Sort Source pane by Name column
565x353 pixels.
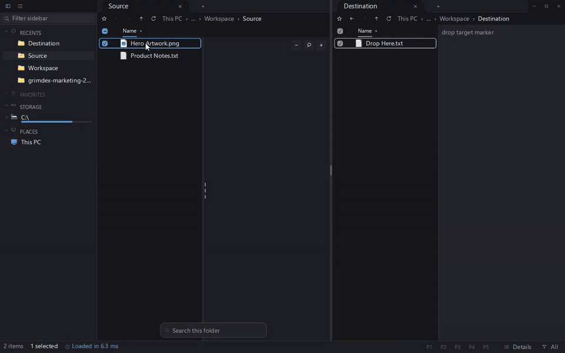click(x=129, y=31)
